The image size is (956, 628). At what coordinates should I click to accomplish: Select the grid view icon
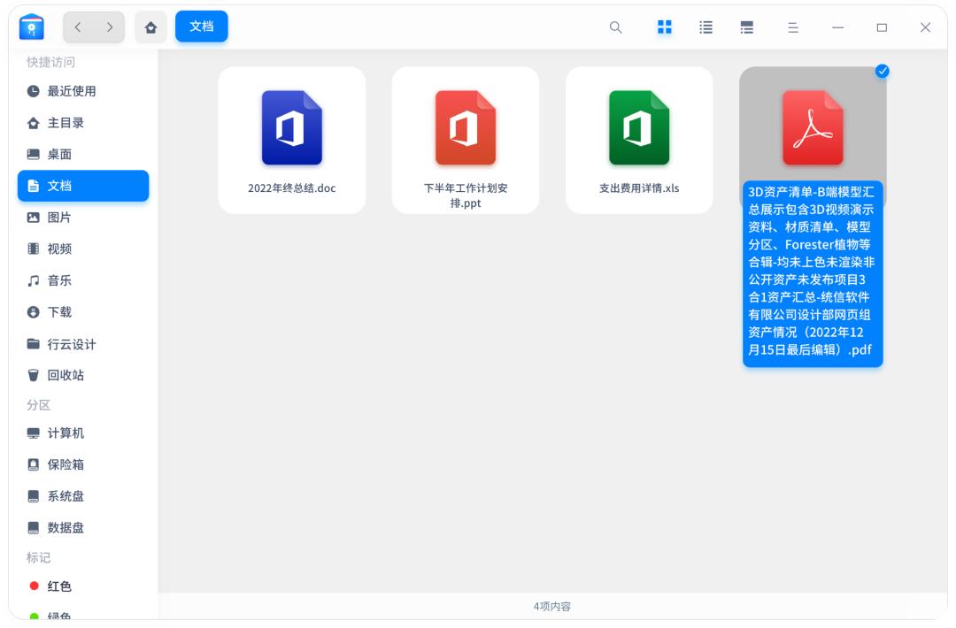tap(664, 27)
